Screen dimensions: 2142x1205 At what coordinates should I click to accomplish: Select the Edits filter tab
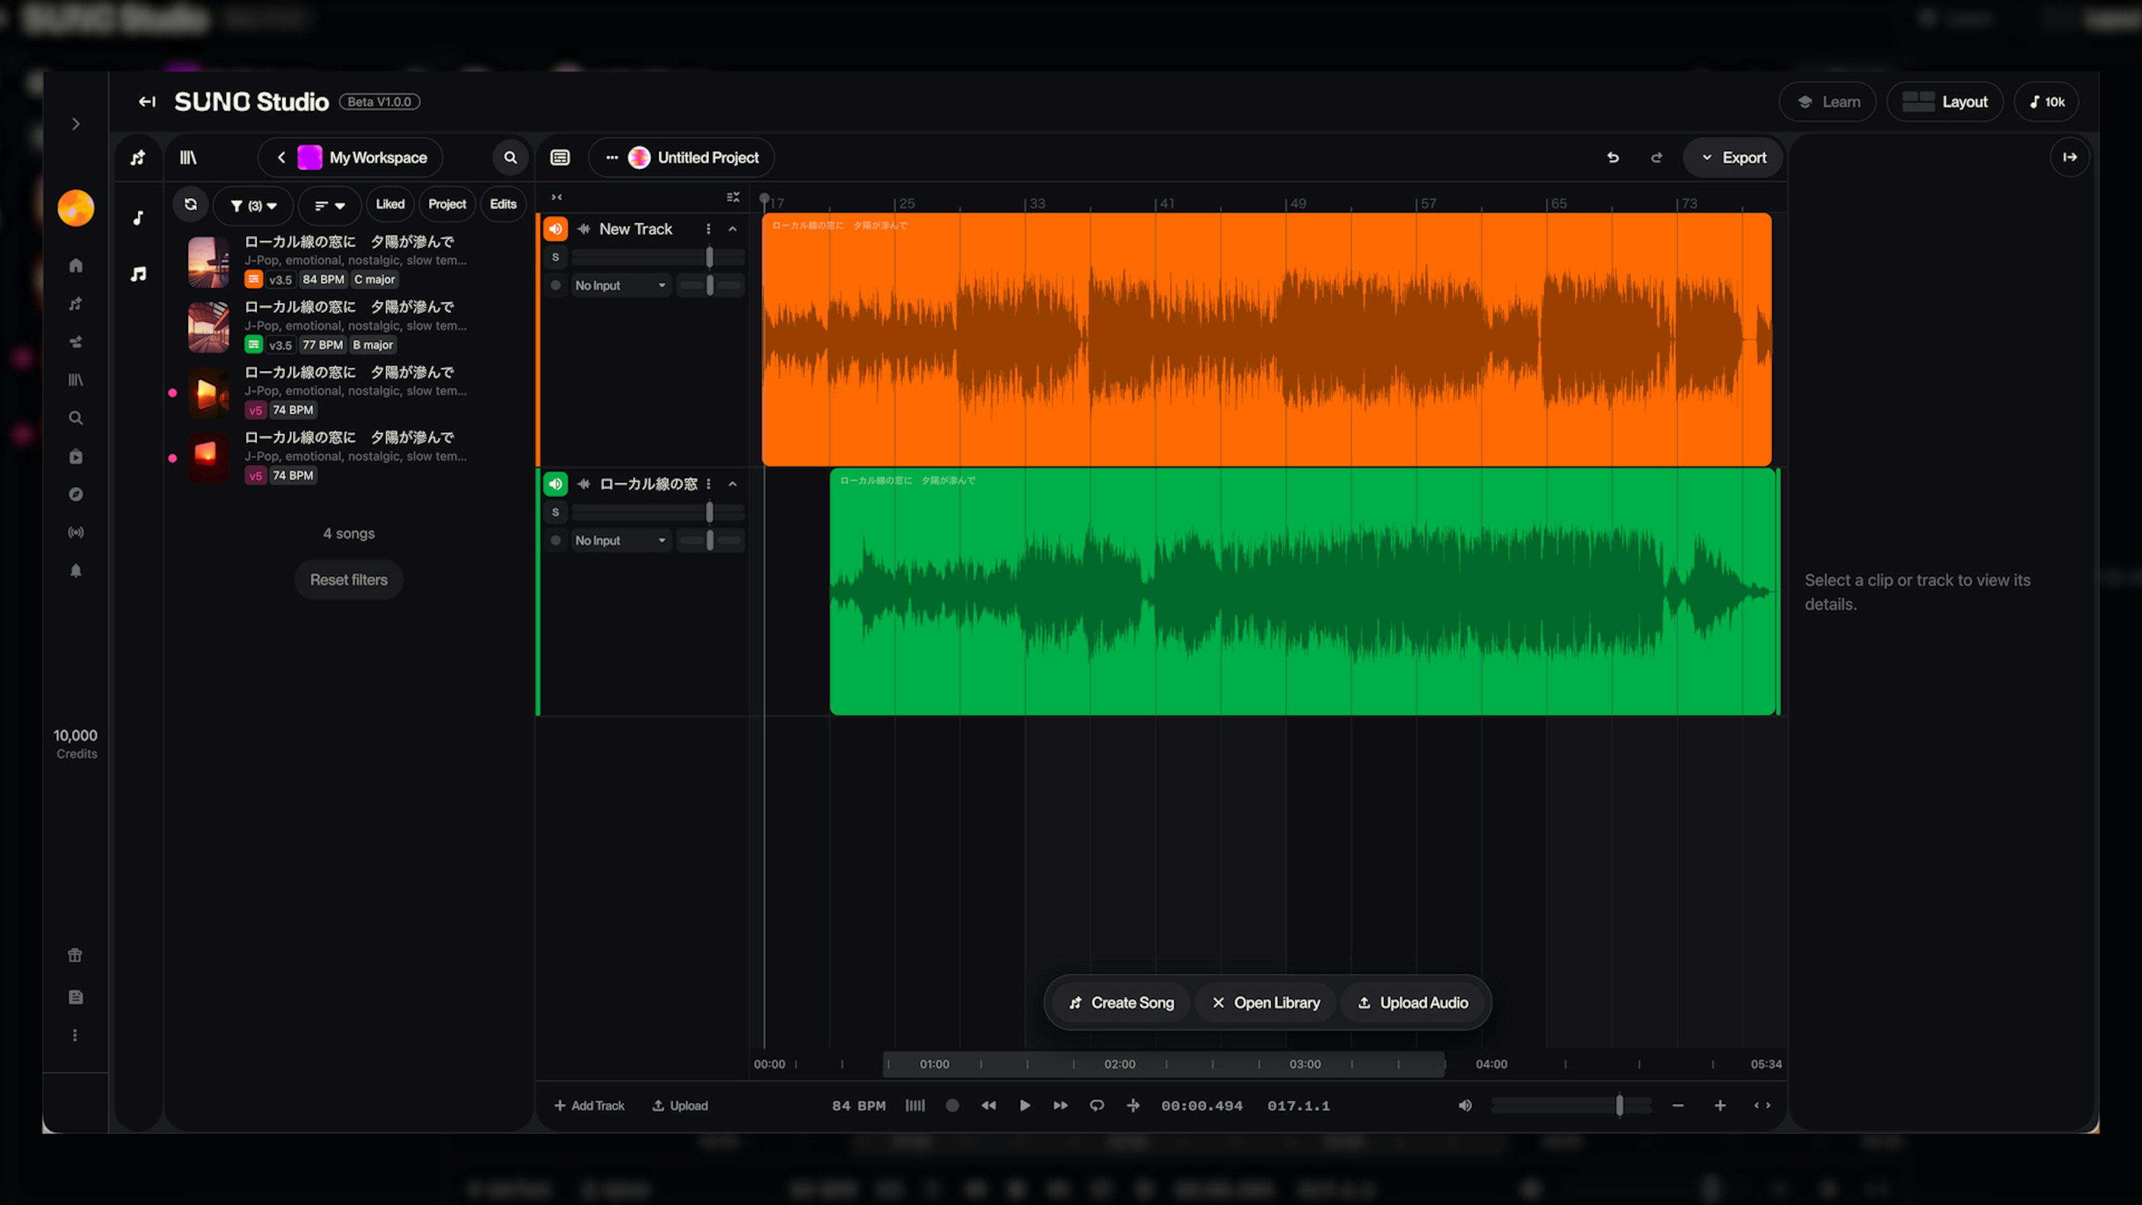point(503,205)
